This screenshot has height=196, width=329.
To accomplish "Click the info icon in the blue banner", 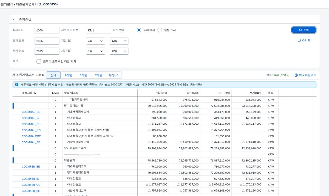I will [x=17, y=85].
